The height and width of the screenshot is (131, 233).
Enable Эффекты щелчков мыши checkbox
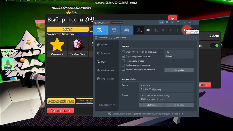click(x=123, y=65)
